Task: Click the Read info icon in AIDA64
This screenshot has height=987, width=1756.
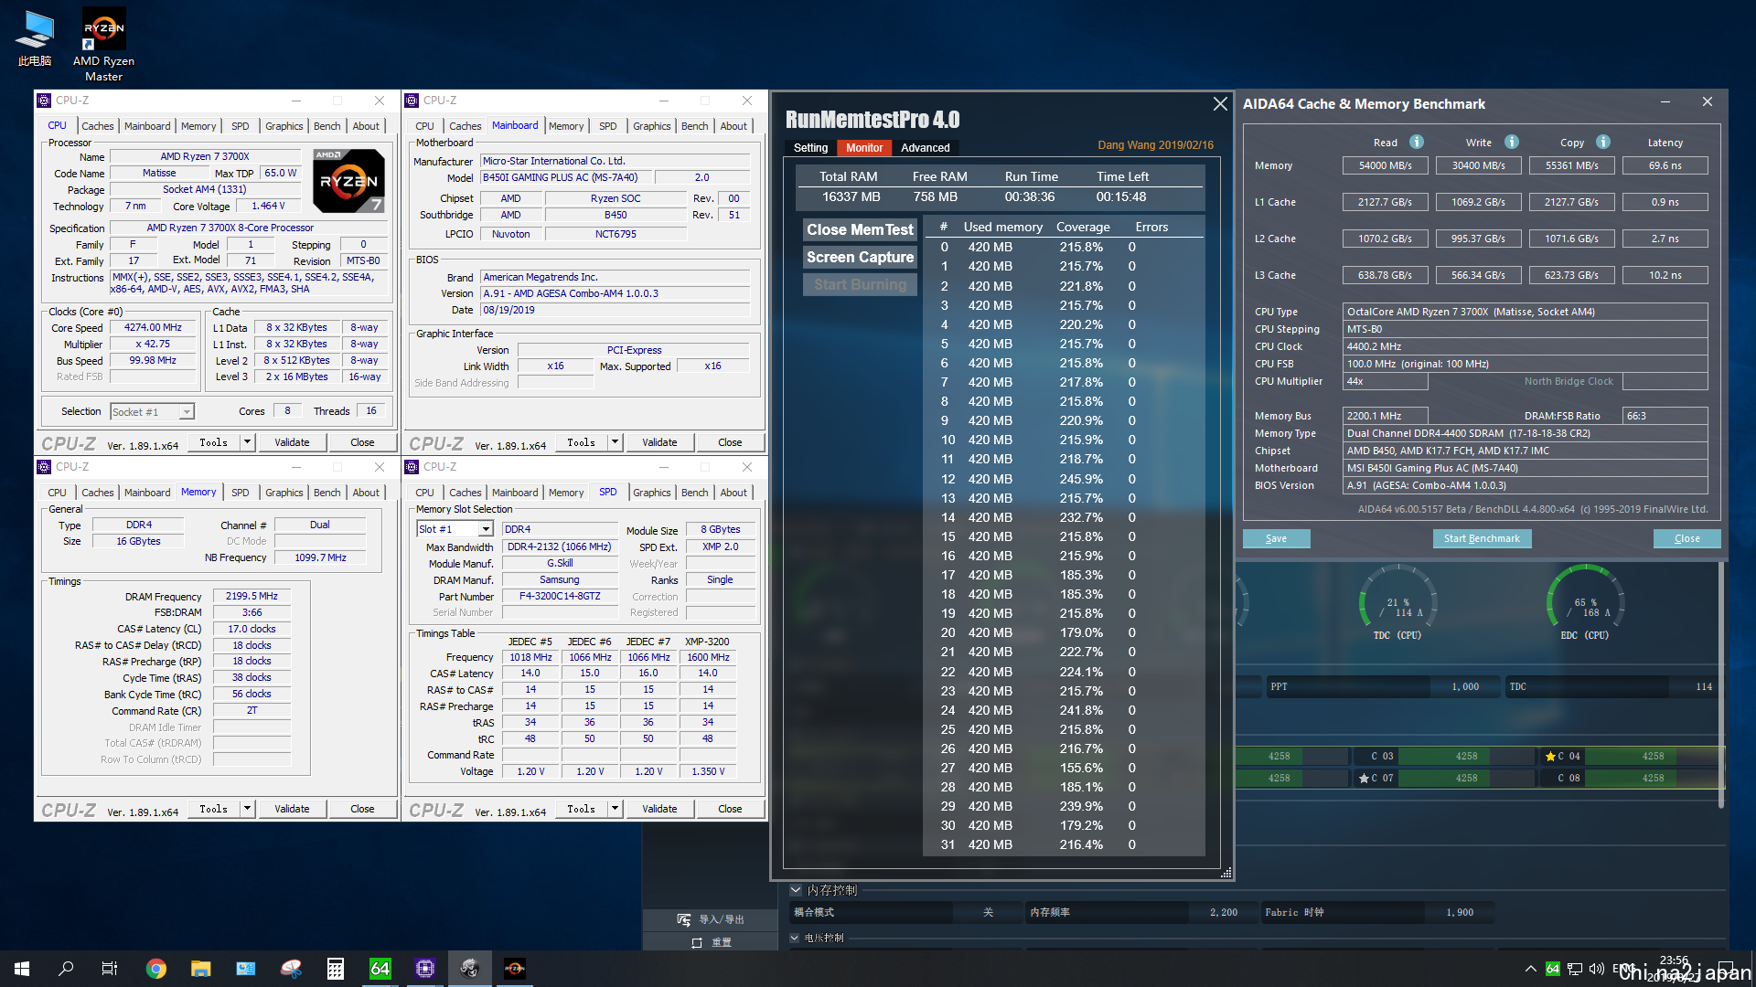Action: pos(1417,142)
